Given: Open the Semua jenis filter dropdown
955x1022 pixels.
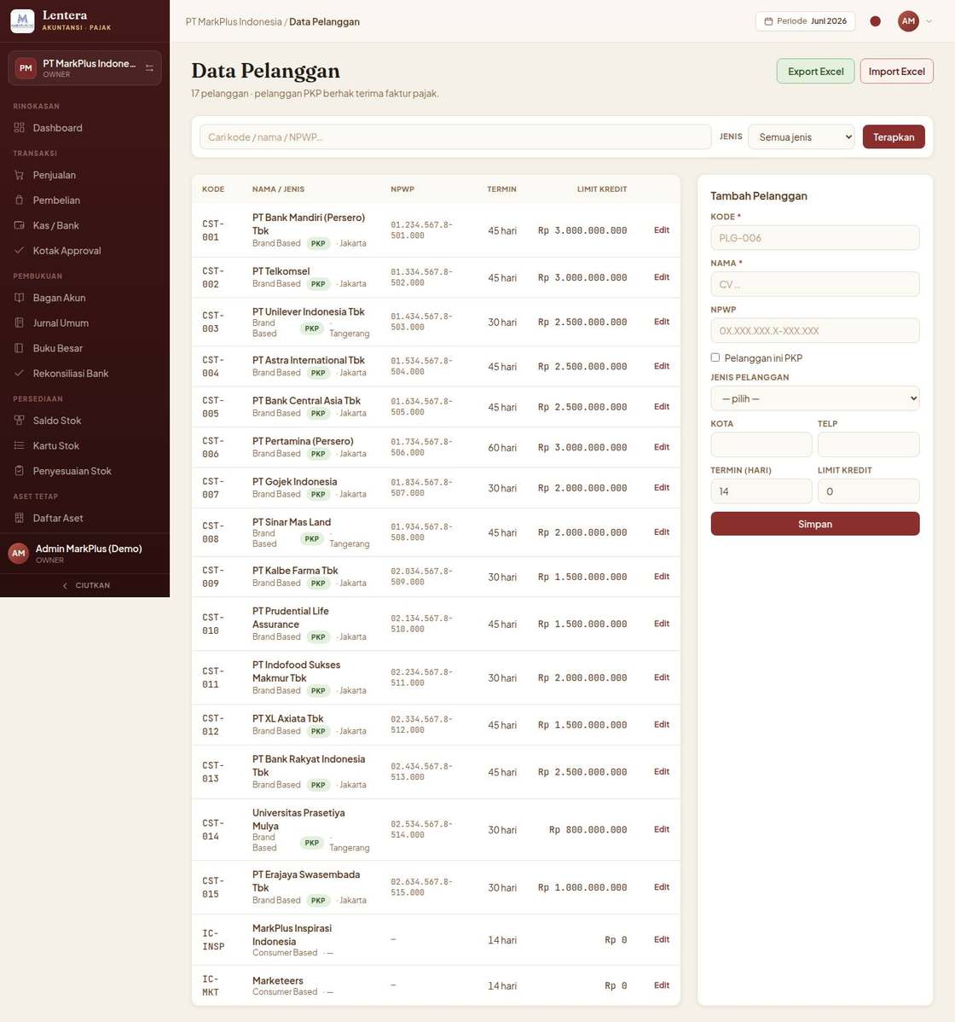Looking at the screenshot, I should (x=802, y=136).
